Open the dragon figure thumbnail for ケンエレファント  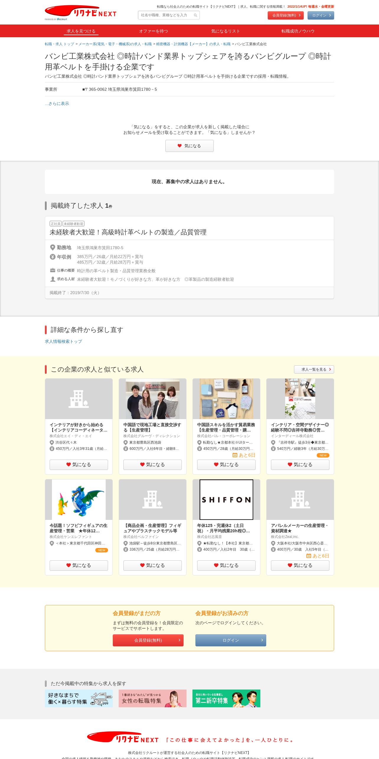coord(79,499)
